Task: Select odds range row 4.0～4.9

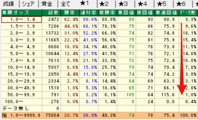Action: click(x=21, y=47)
